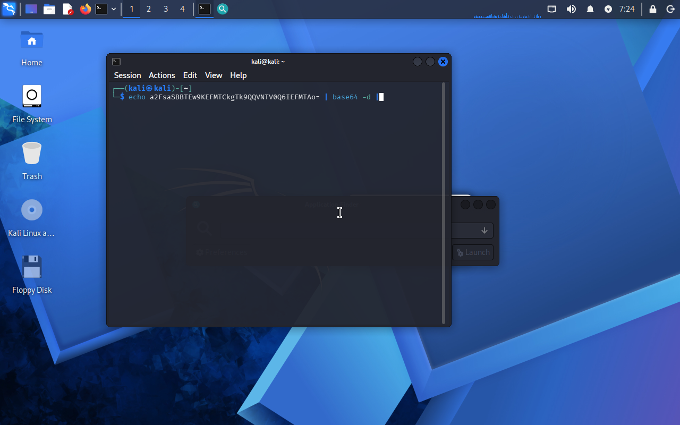Switch to workspace 4

coord(183,9)
